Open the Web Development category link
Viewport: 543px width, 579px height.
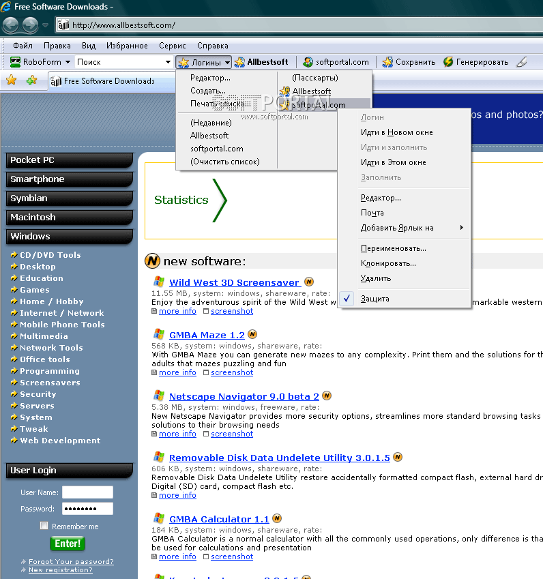pos(60,441)
